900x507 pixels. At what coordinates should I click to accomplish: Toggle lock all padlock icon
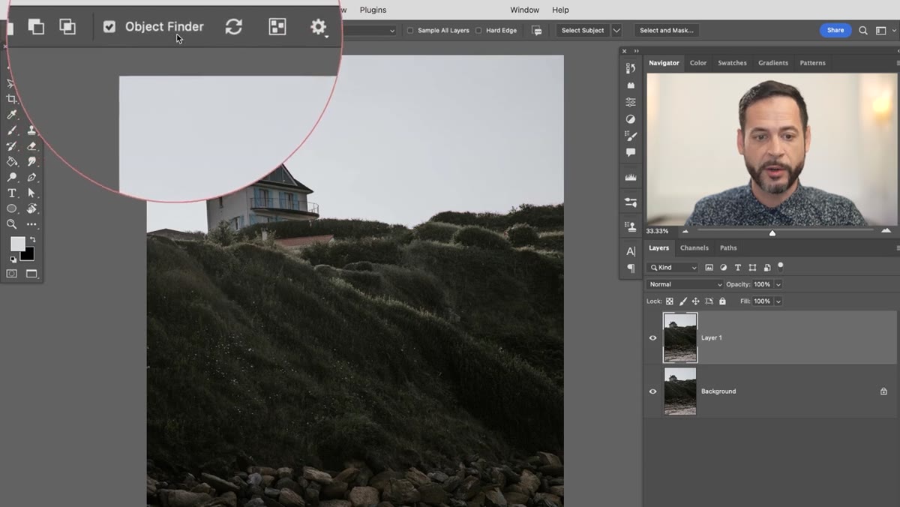(722, 301)
